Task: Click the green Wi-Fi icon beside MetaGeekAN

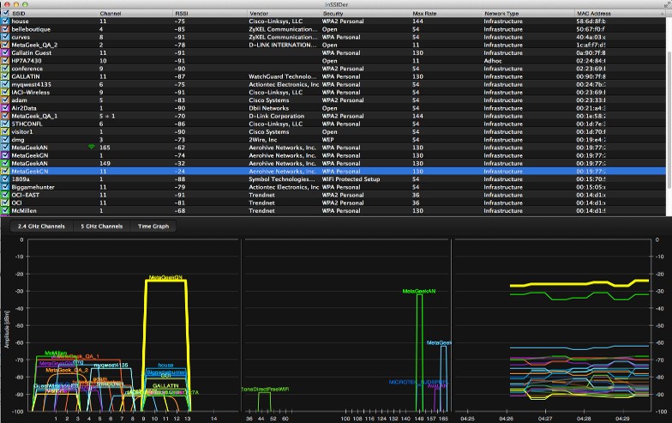Action: coord(92,148)
